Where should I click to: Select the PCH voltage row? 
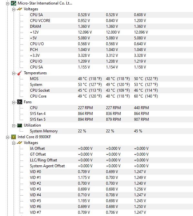[x=111, y=50]
